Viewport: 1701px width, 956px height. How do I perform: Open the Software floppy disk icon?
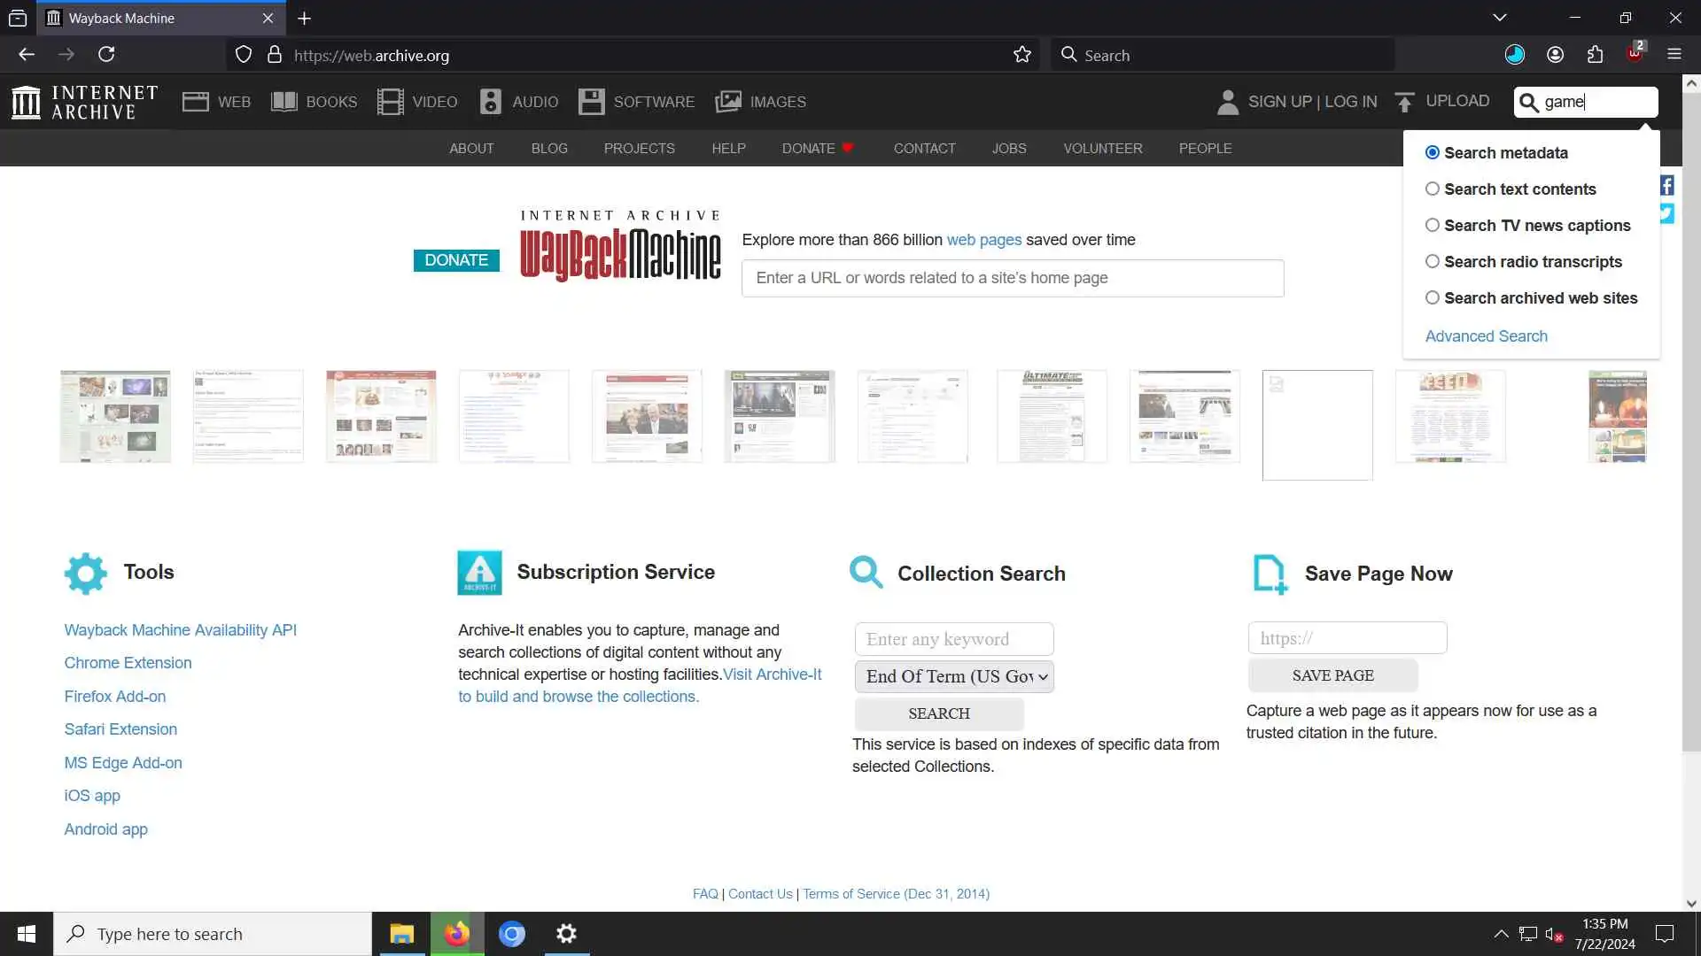[x=591, y=102]
